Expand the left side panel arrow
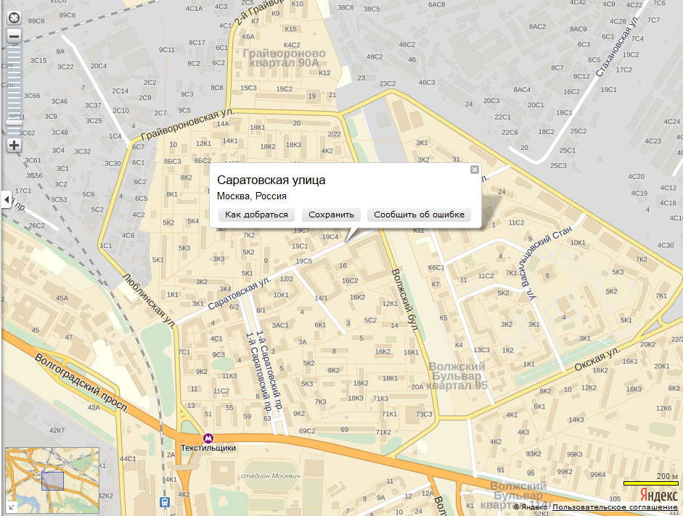The width and height of the screenshot is (683, 516). (6, 198)
